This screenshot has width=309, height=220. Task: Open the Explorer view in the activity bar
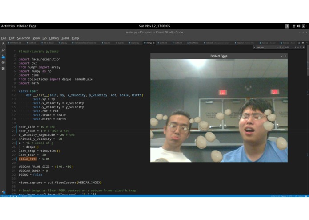click(x=3, y=44)
